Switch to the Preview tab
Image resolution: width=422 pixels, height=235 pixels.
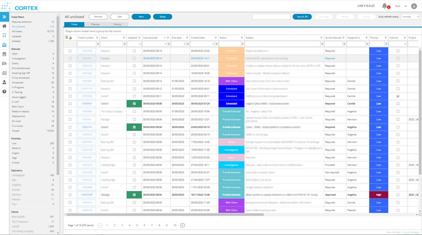95,24
